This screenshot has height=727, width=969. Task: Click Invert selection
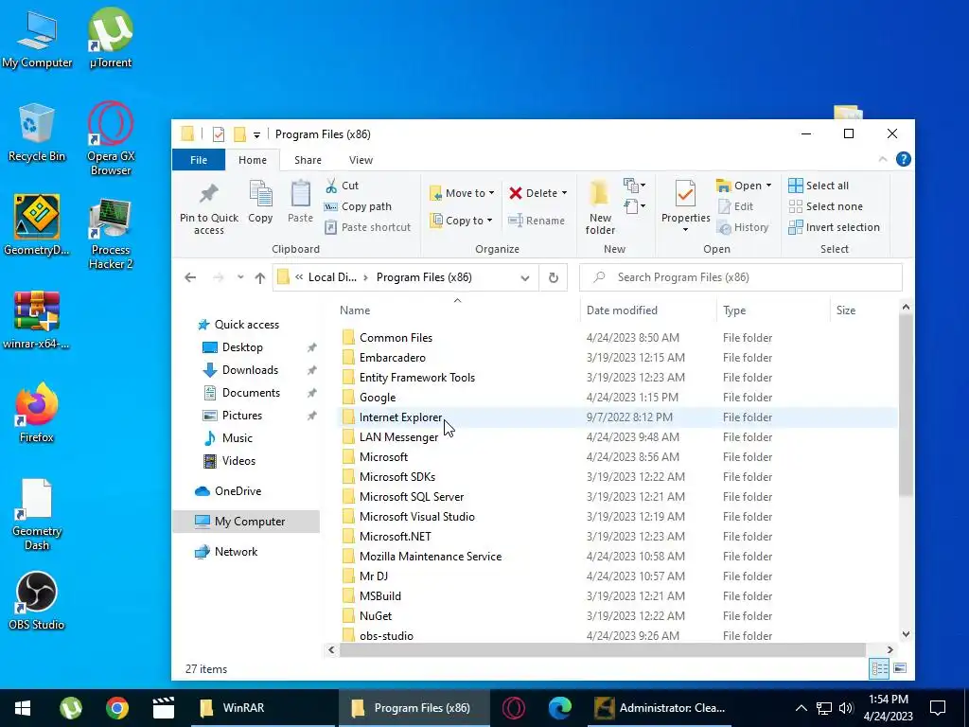coord(834,227)
